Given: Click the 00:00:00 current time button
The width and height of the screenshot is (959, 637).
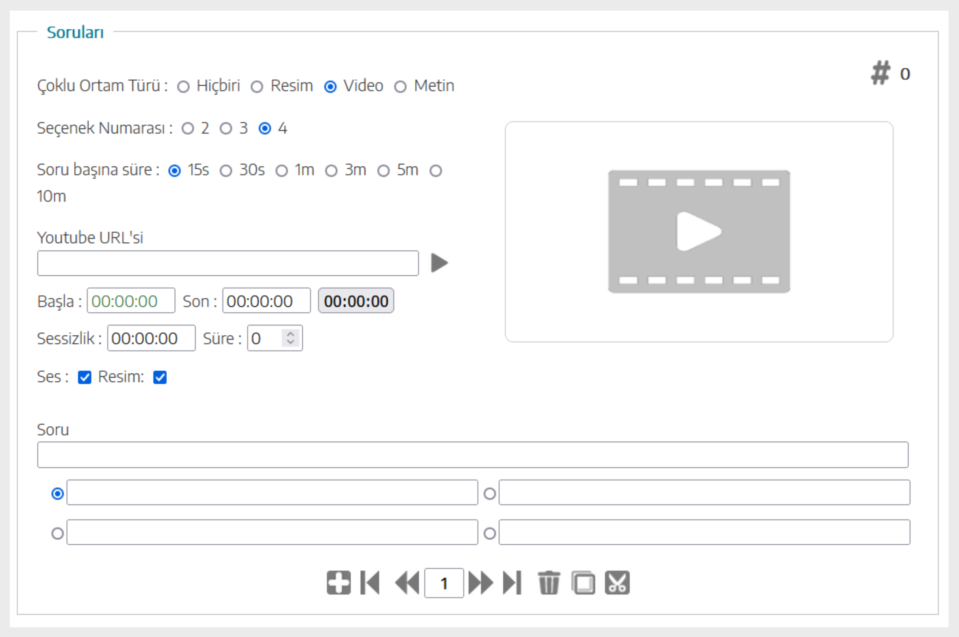Looking at the screenshot, I should click(356, 301).
